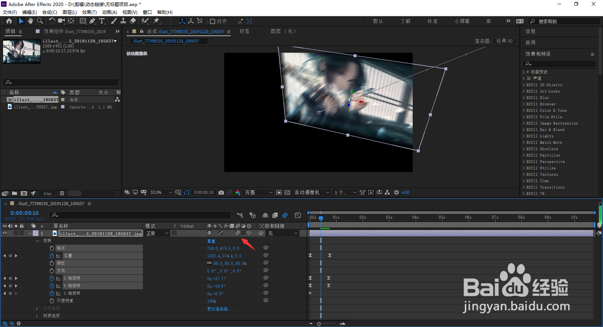Open blend mode dropdown showing 正常
Image resolution: width=603 pixels, height=327 pixels.
(x=157, y=233)
